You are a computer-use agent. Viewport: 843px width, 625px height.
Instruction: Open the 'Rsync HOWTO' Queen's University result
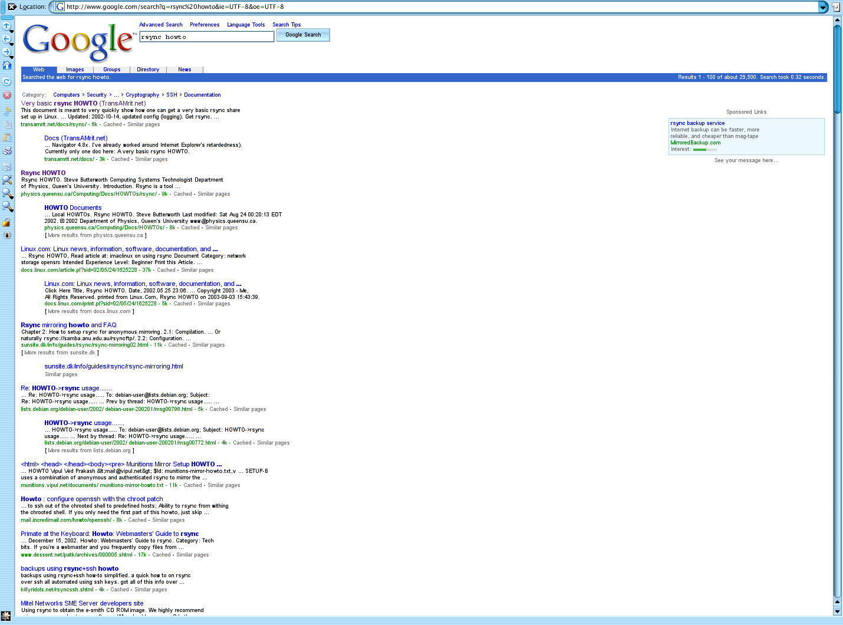click(43, 173)
